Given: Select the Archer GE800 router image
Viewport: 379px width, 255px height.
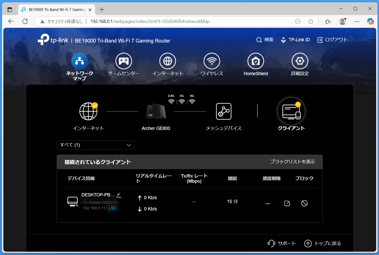Looking at the screenshot, I should 156,111.
